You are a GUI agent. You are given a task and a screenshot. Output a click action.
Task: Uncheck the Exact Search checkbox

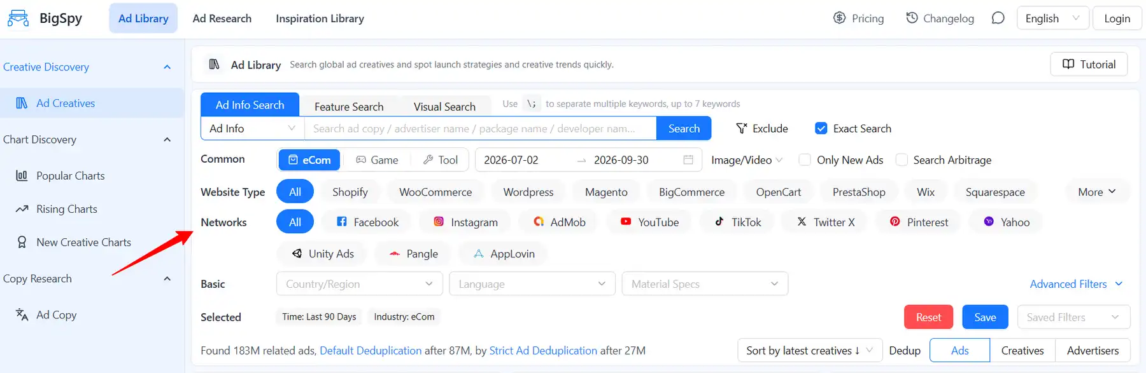tap(821, 128)
